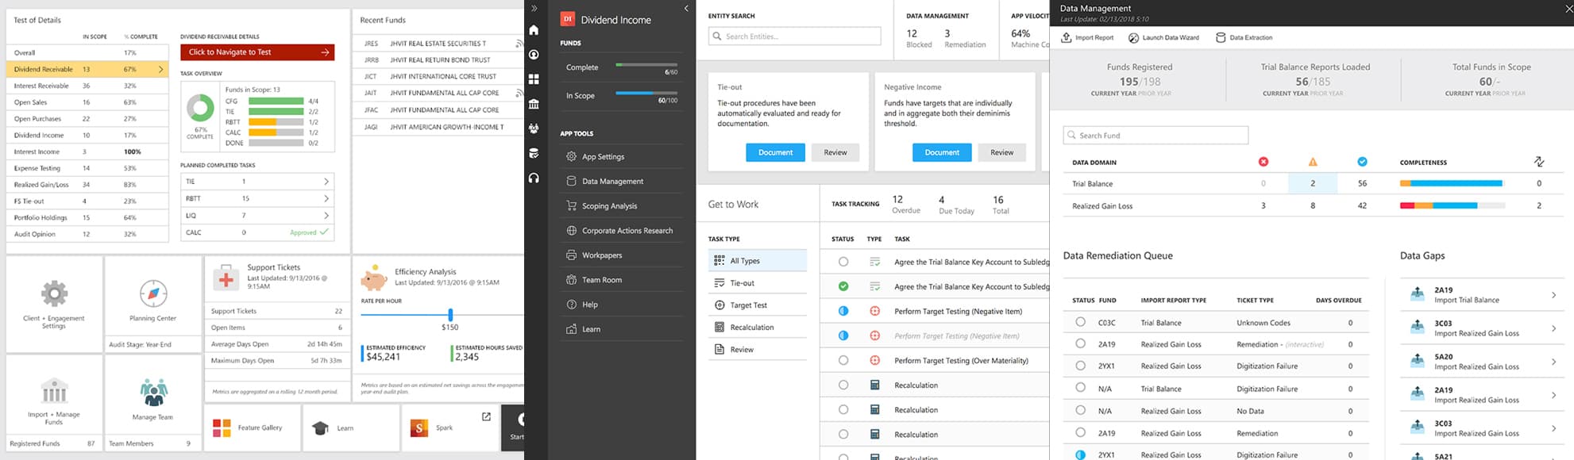Image resolution: width=1574 pixels, height=460 pixels.
Task: Click the blue checkmark column header icon
Action: pyautogui.click(x=1362, y=162)
